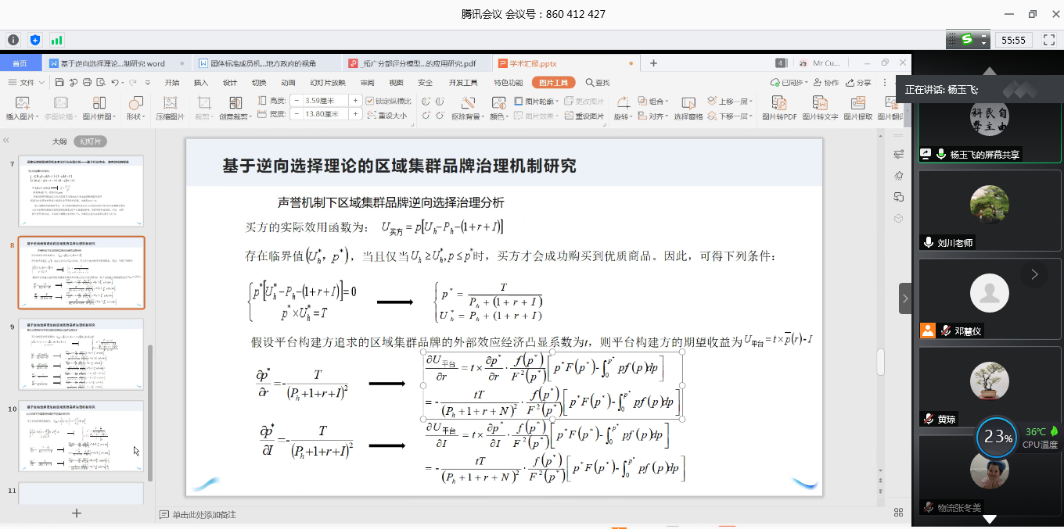The image size is (1064, 529).
Task: Switch the side panel to Outline (大纲) view
Action: pyautogui.click(x=59, y=141)
